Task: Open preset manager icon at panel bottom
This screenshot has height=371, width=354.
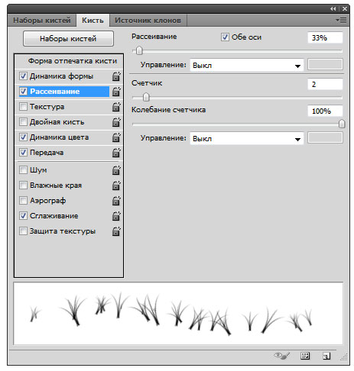Action: pos(305,356)
